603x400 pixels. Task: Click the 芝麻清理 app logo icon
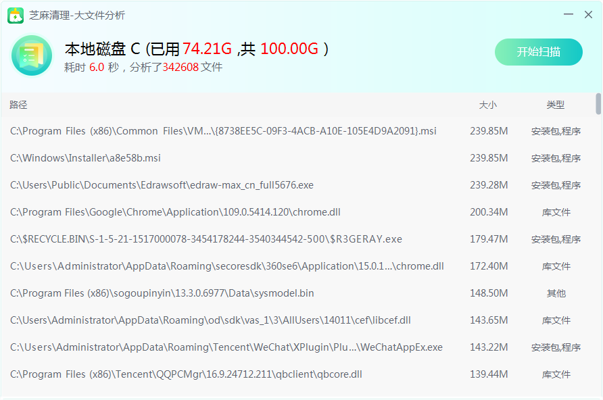pyautogui.click(x=16, y=16)
